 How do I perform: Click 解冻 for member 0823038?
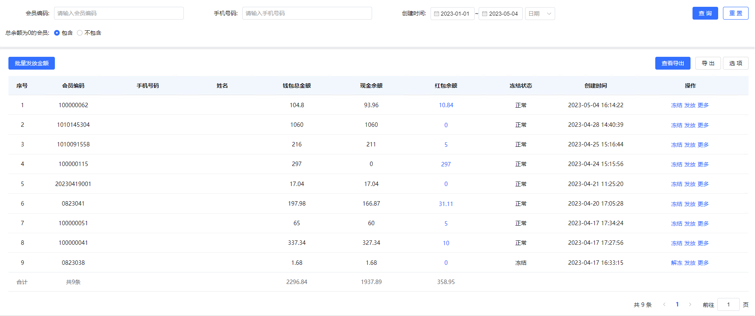coord(676,263)
